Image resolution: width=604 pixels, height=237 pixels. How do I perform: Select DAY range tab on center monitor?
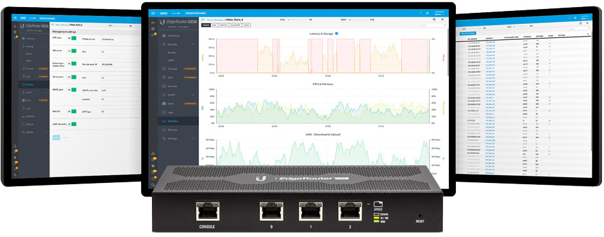coord(214,25)
